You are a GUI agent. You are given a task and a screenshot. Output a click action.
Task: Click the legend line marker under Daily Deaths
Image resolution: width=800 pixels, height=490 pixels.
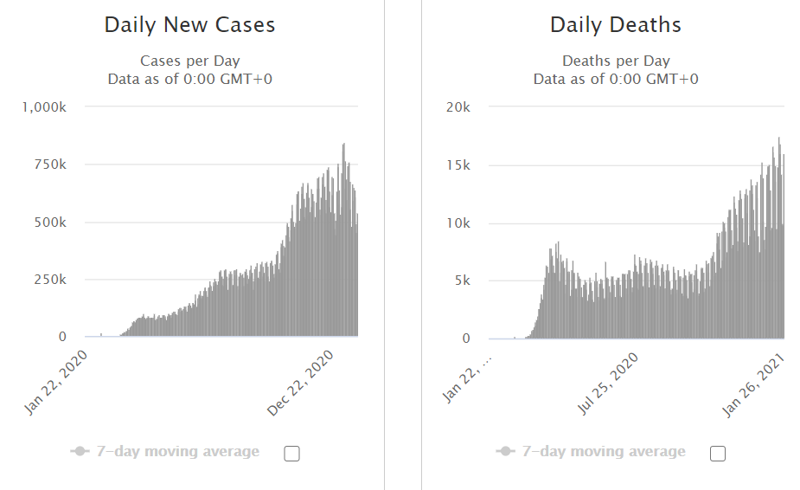(x=505, y=452)
